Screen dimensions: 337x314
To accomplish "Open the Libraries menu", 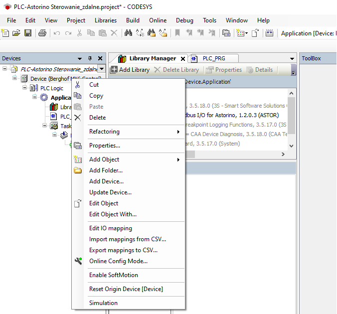I will (106, 20).
